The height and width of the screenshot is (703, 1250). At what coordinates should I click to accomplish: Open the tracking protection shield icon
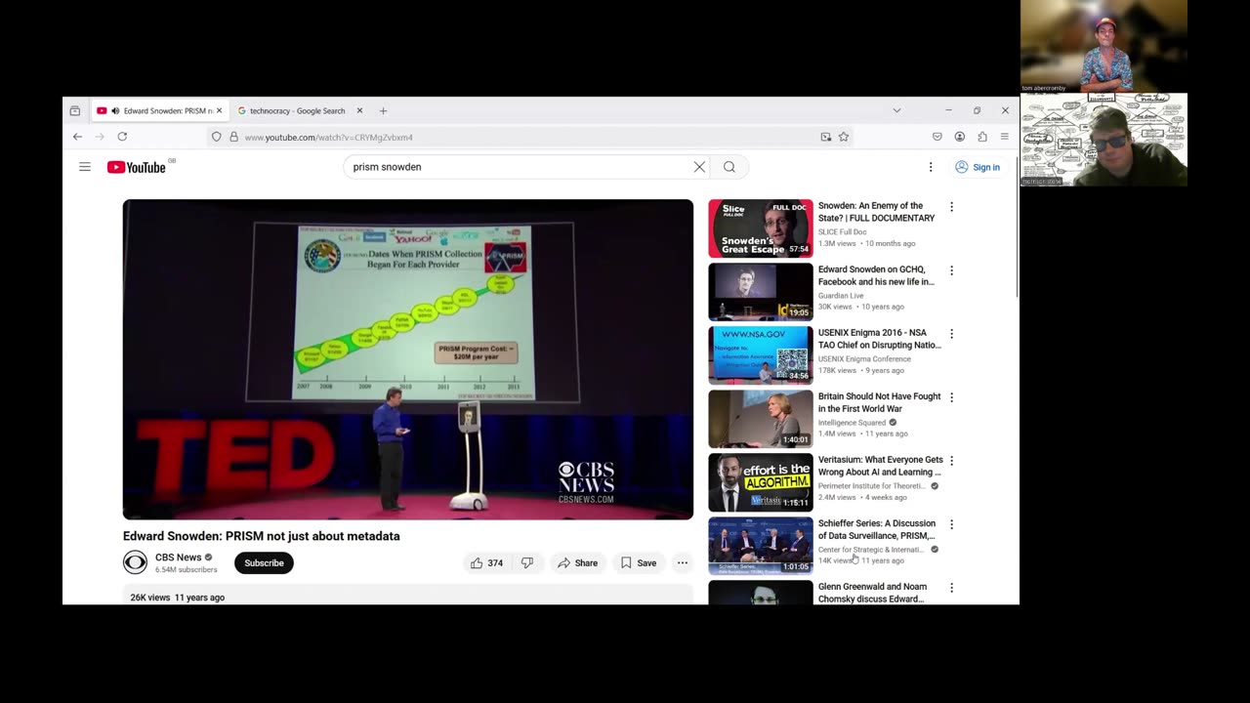[217, 137]
